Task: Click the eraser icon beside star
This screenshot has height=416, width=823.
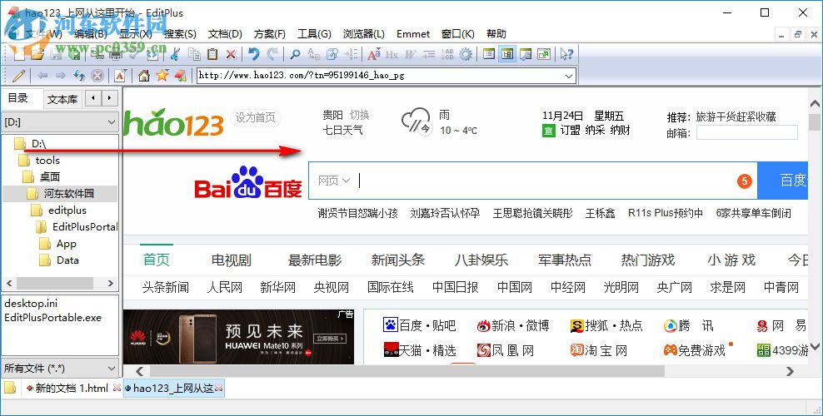Action: [x=180, y=76]
